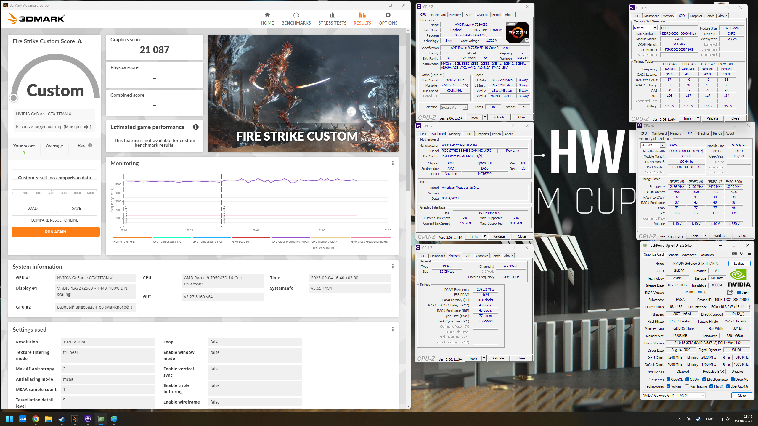Select the Bench tab in the CPU-Z CPU window
Viewport: 758px width, 426px height.
(497, 15)
